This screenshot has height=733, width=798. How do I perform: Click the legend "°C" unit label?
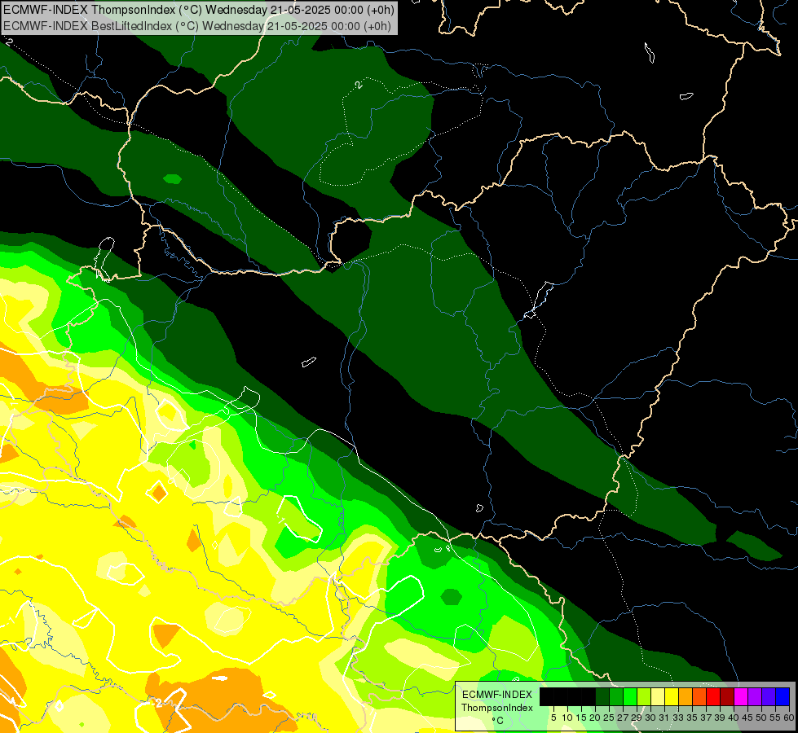pyautogui.click(x=498, y=721)
